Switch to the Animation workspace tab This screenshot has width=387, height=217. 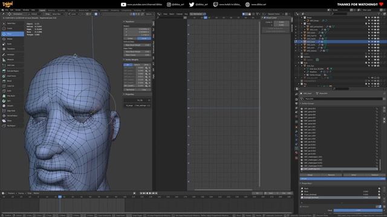(105, 10)
